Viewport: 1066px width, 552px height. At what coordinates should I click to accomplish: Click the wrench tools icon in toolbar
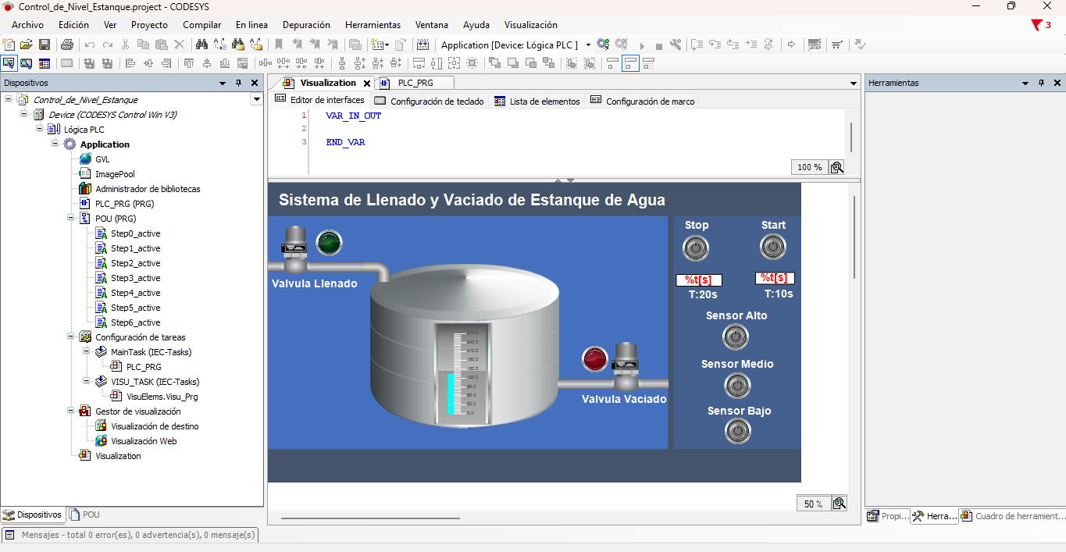click(676, 45)
